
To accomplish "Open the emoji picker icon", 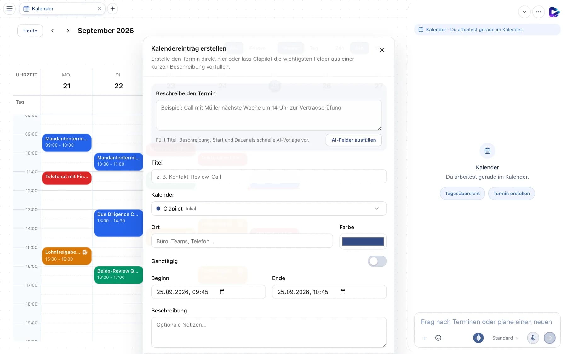I will (x=438, y=338).
